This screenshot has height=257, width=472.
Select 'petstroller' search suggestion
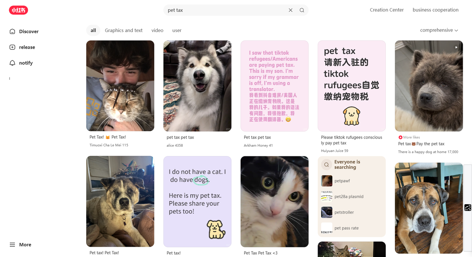coord(344,212)
